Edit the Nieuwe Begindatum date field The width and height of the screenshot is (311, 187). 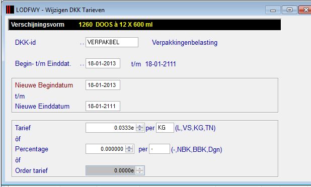point(103,85)
